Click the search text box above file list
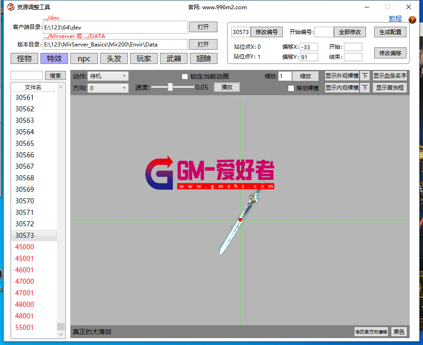The height and width of the screenshot is (345, 423). click(x=27, y=75)
